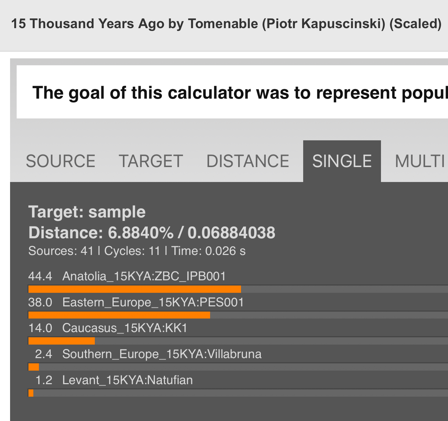This screenshot has width=448, height=421.
Task: Switch to the SOURCE tab
Action: click(60, 161)
